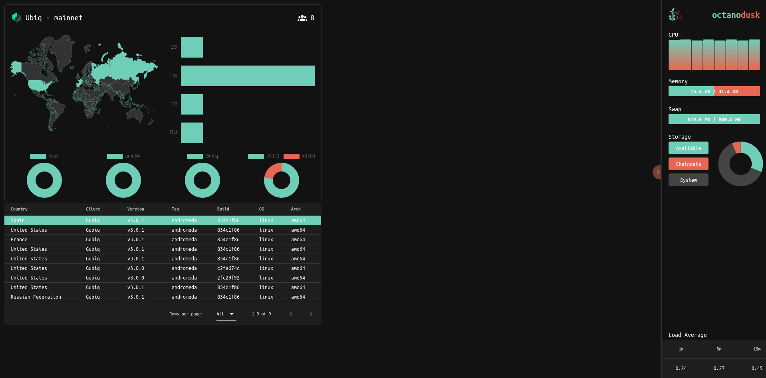Select the France table row
This screenshot has height=378, width=766.
[163, 240]
